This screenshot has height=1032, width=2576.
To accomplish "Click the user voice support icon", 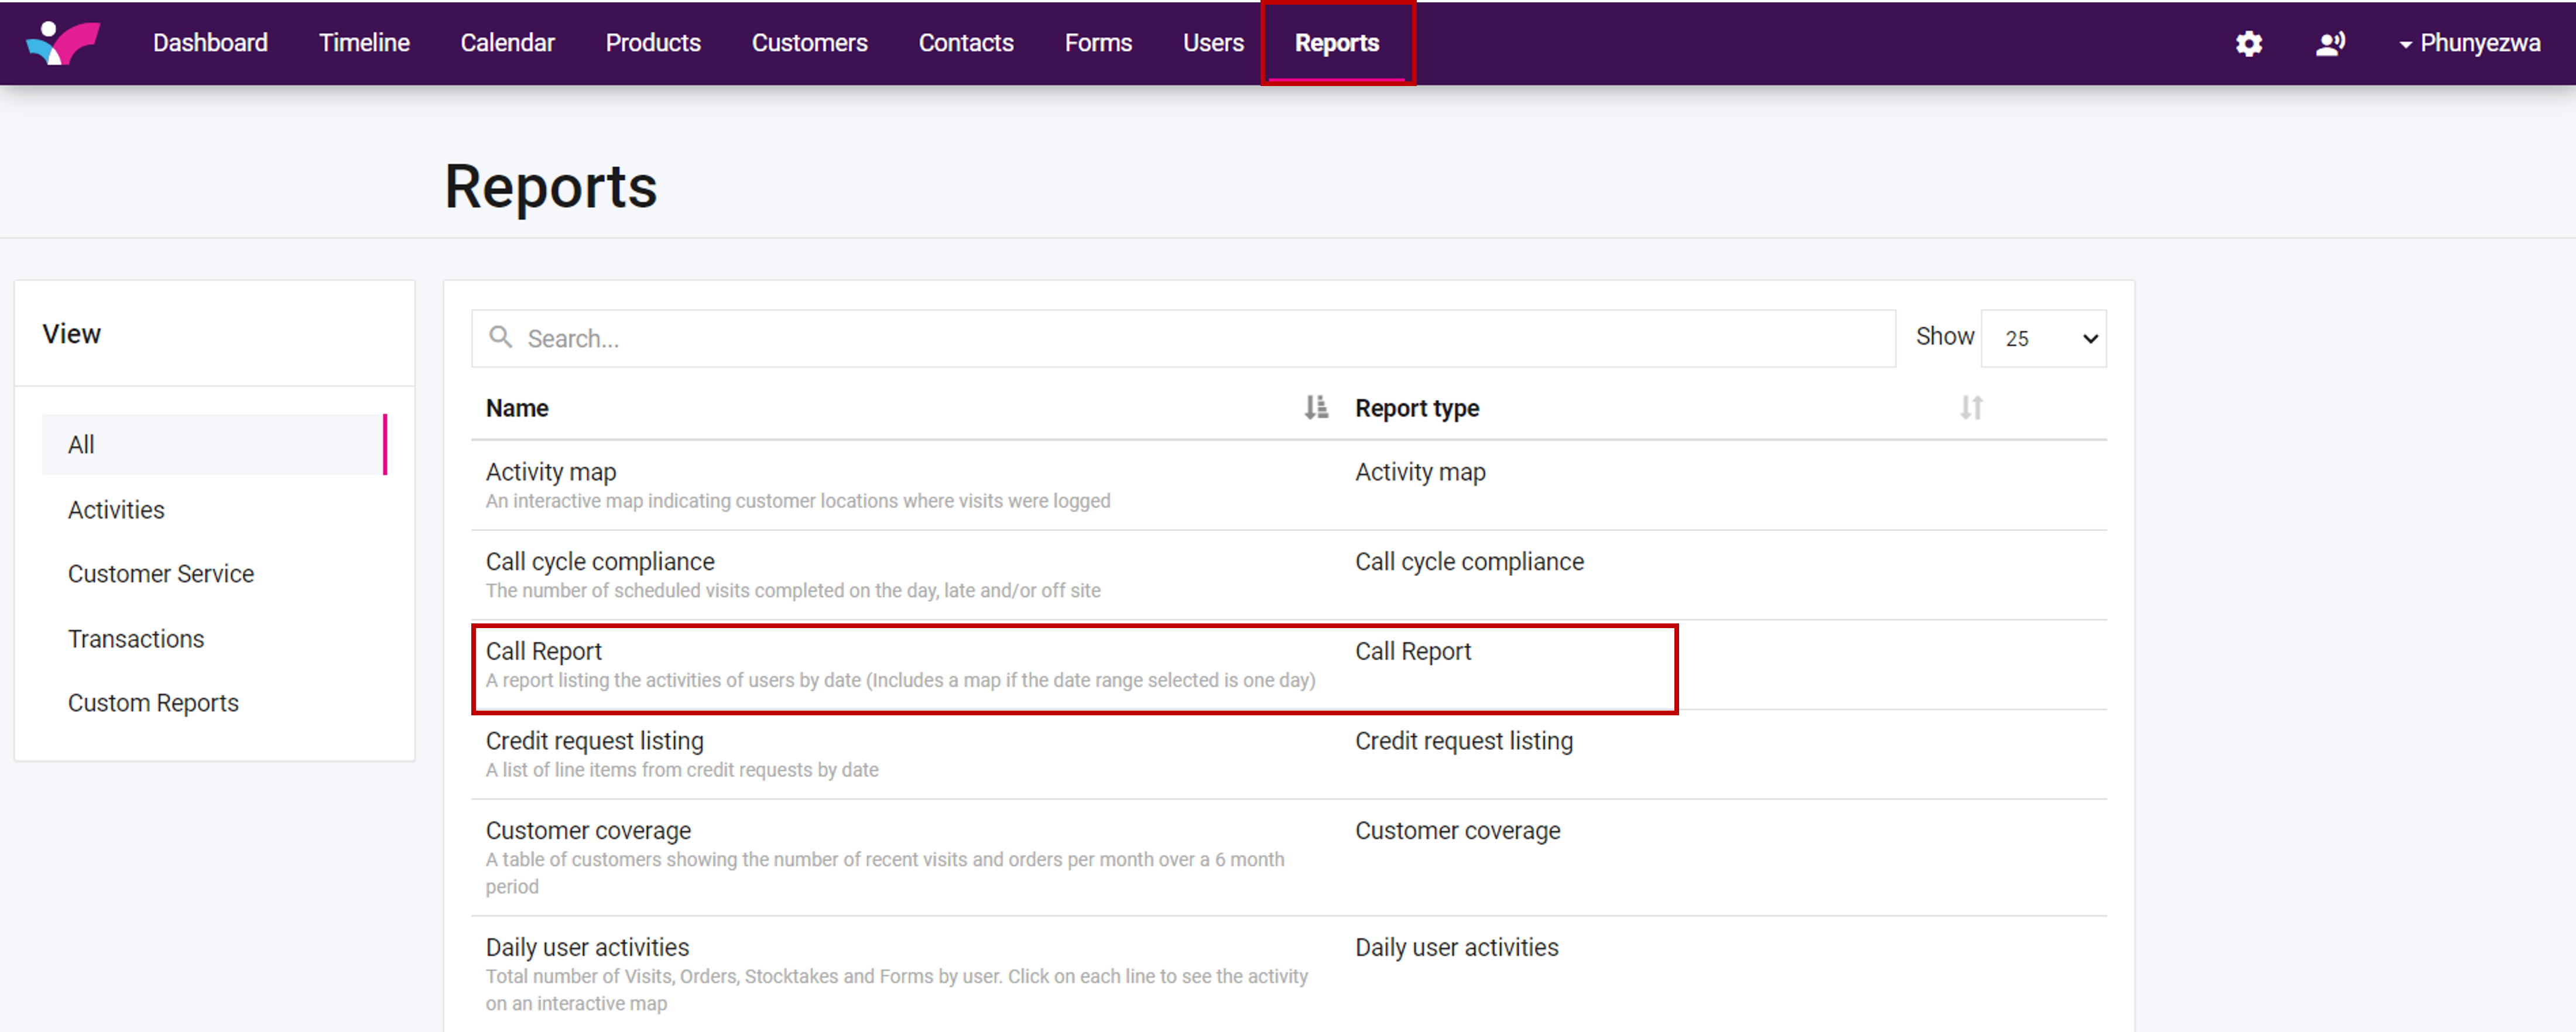I will point(2330,43).
